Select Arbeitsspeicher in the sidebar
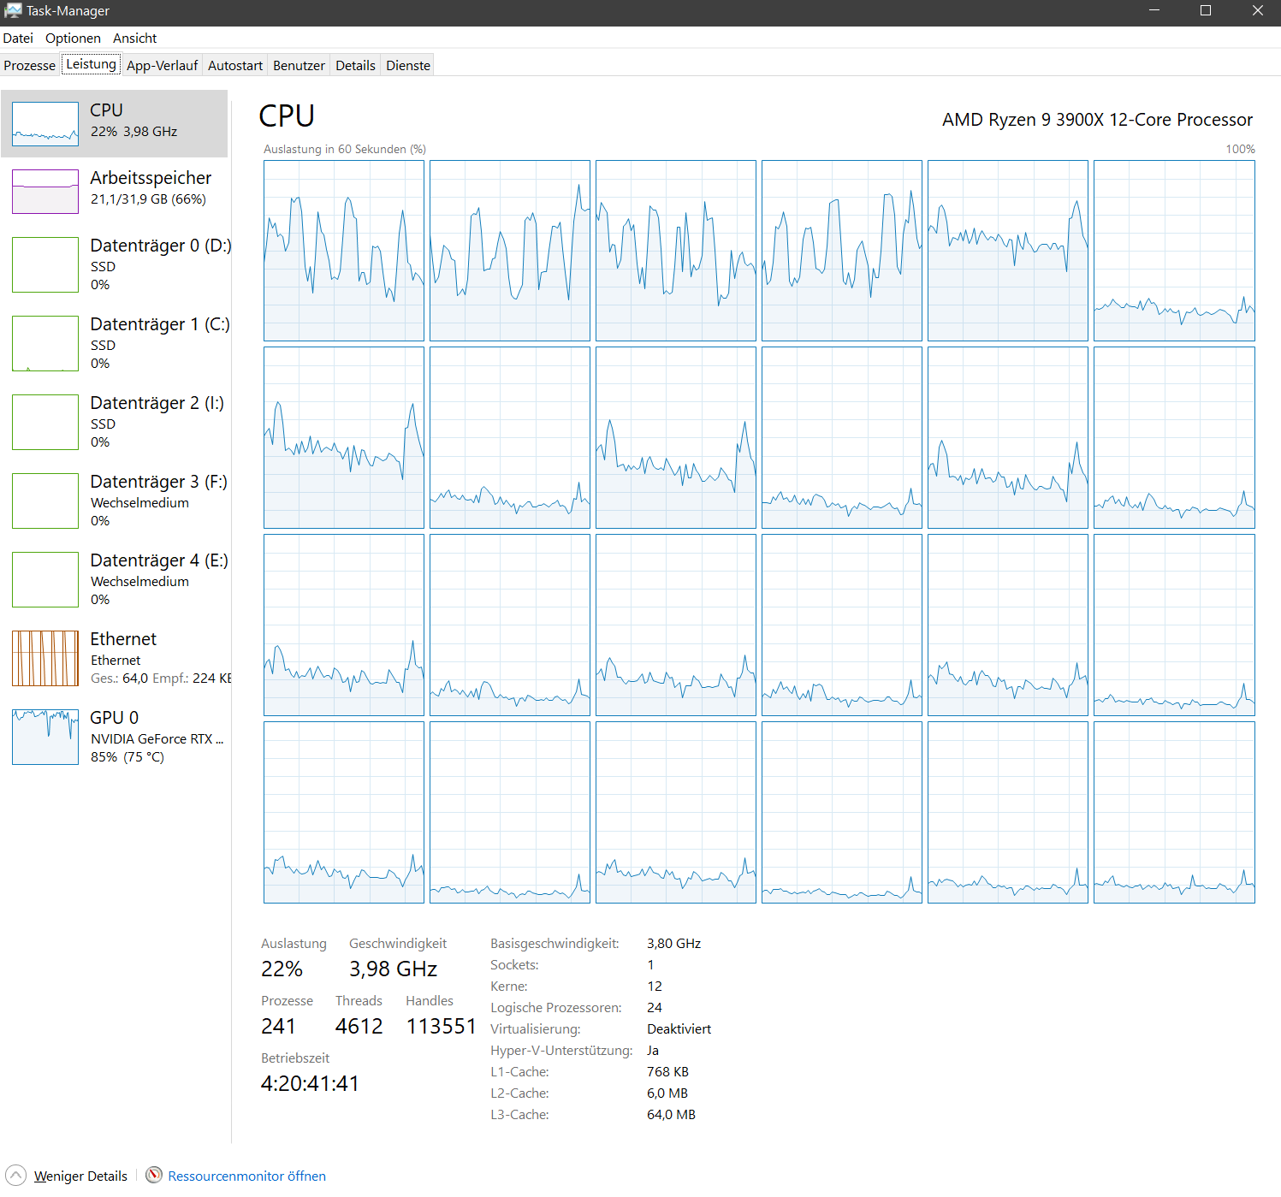 coord(115,190)
